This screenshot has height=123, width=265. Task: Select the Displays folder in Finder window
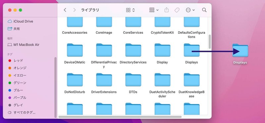point(192,50)
